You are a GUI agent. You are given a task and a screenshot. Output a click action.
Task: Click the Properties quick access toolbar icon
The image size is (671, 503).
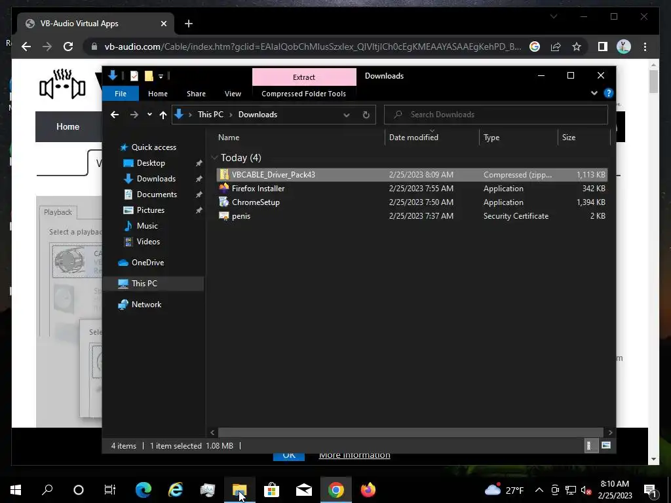134,76
